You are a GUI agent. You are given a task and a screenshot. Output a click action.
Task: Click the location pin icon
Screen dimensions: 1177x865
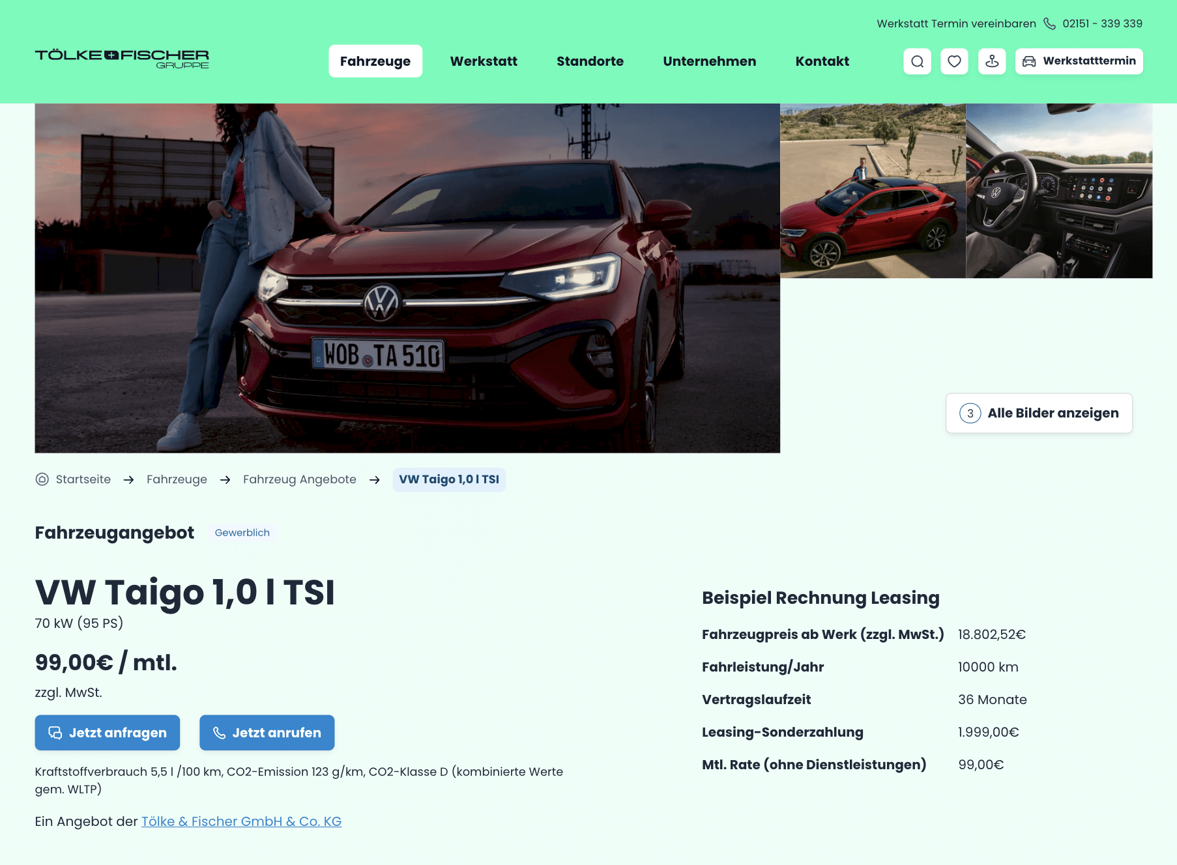pyautogui.click(x=992, y=61)
